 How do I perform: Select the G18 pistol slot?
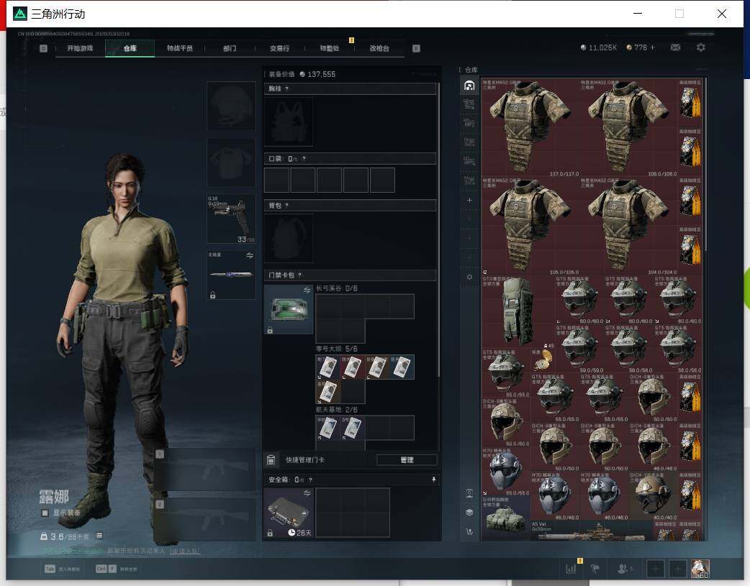pyautogui.click(x=231, y=219)
